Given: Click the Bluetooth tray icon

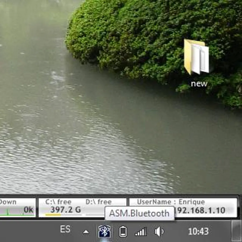Looking at the screenshot, I should click(x=105, y=231).
